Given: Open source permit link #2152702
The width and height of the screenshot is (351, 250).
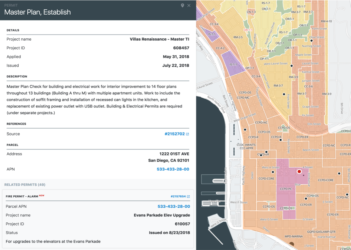Looking at the screenshot, I should pyautogui.click(x=175, y=134).
